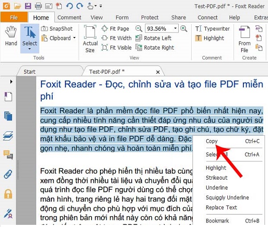Switch to the Start document tab
Image resolution: width=268 pixels, height=227 pixels.
50,71
